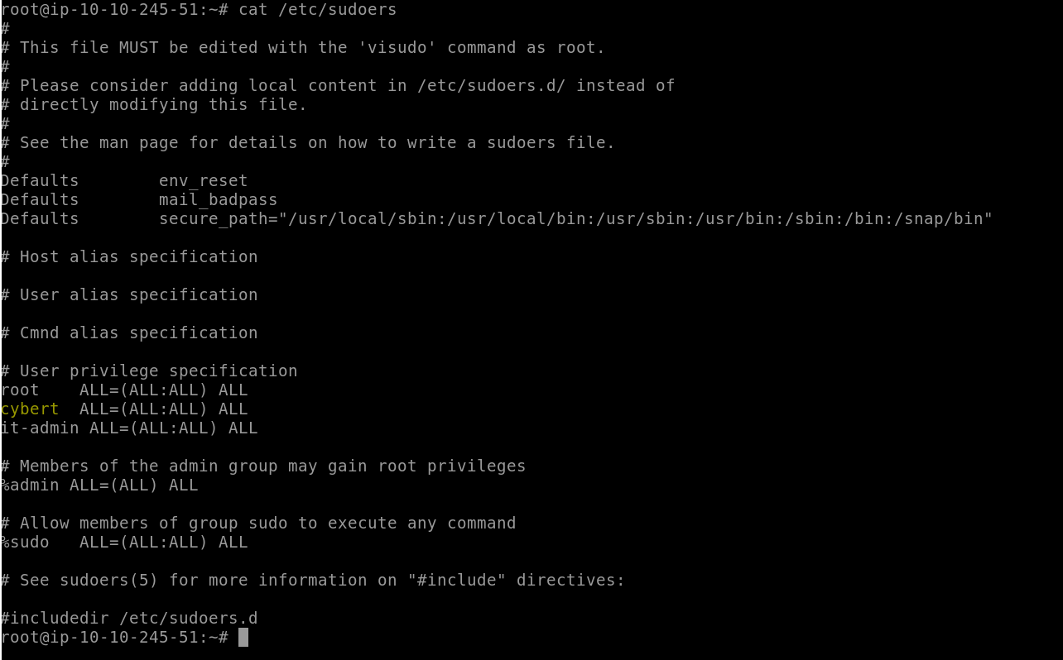Click the 'root ALL=(ALL:ALL) ALL' line
Image resolution: width=1063 pixels, height=660 pixels.
pos(124,390)
